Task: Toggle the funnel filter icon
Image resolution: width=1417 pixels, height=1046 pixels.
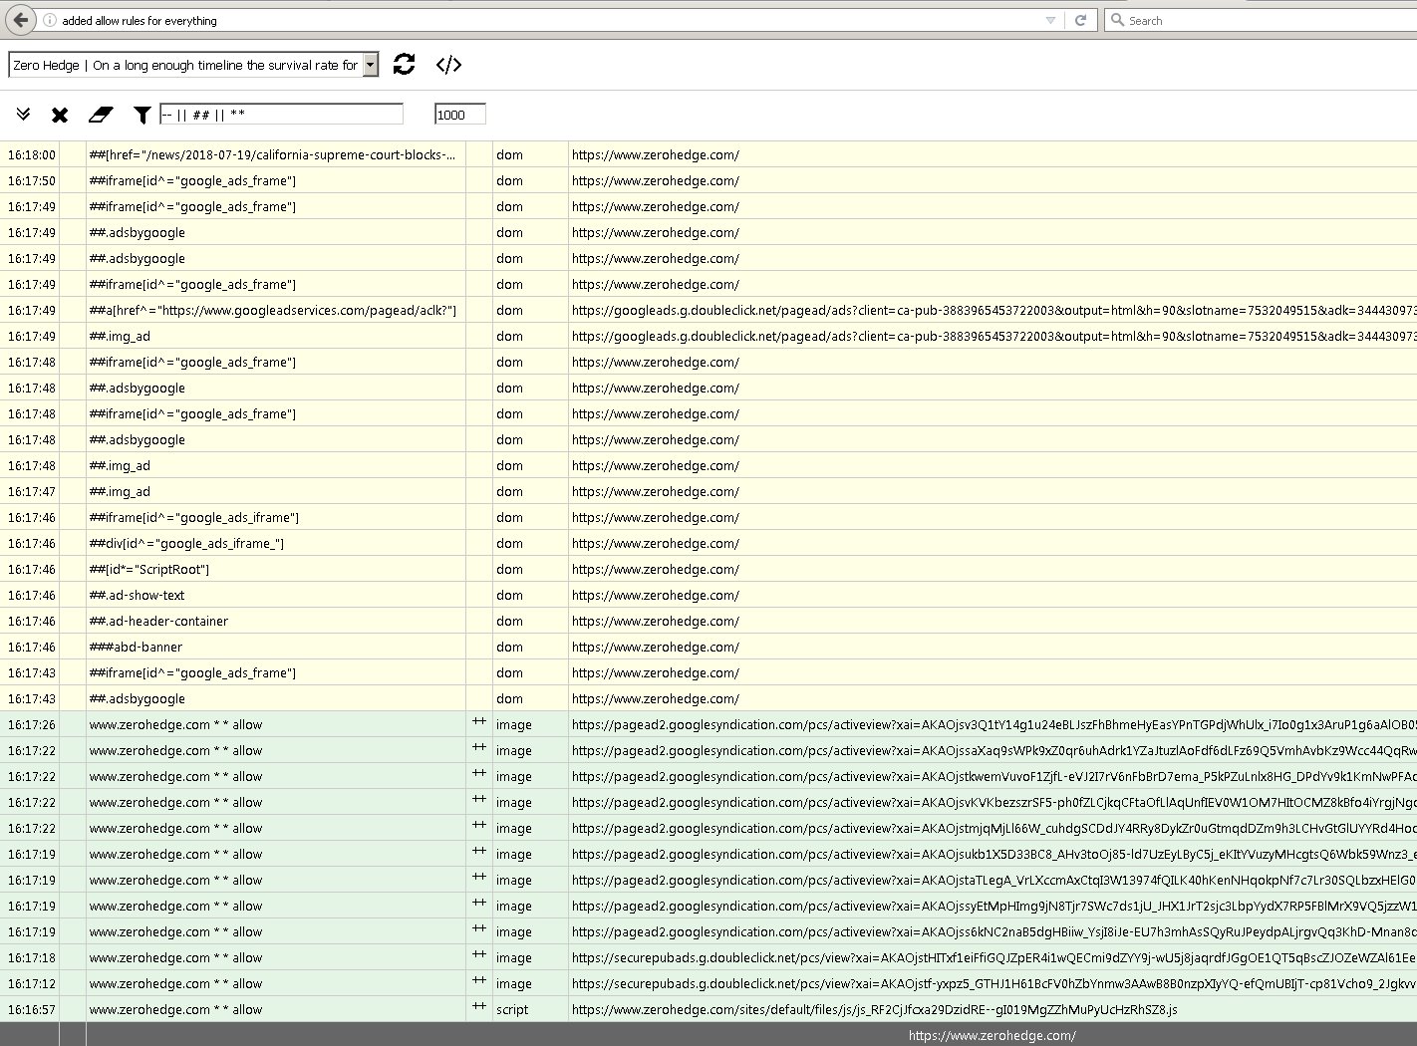Action: pyautogui.click(x=141, y=114)
